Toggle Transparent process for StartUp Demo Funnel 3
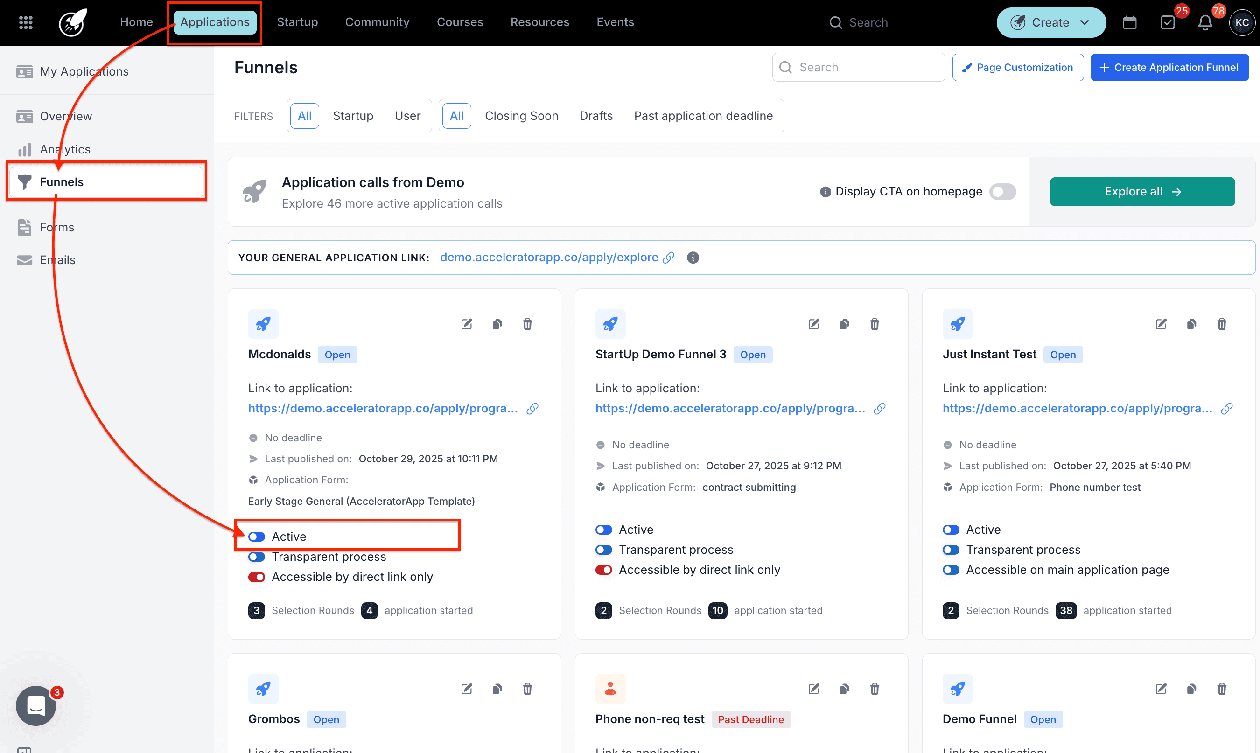 (603, 550)
